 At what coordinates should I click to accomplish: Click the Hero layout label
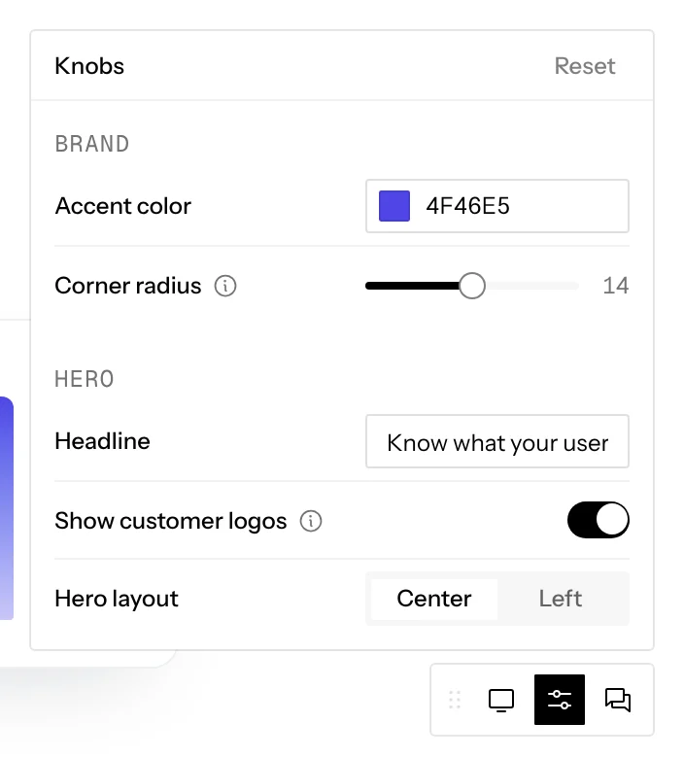point(117,599)
